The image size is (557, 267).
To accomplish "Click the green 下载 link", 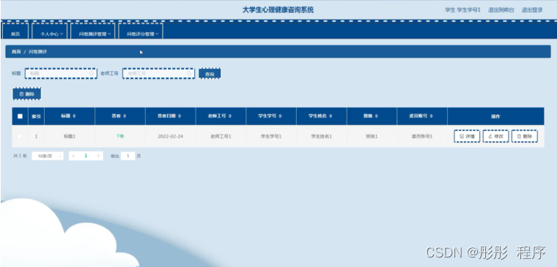I will pos(120,136).
